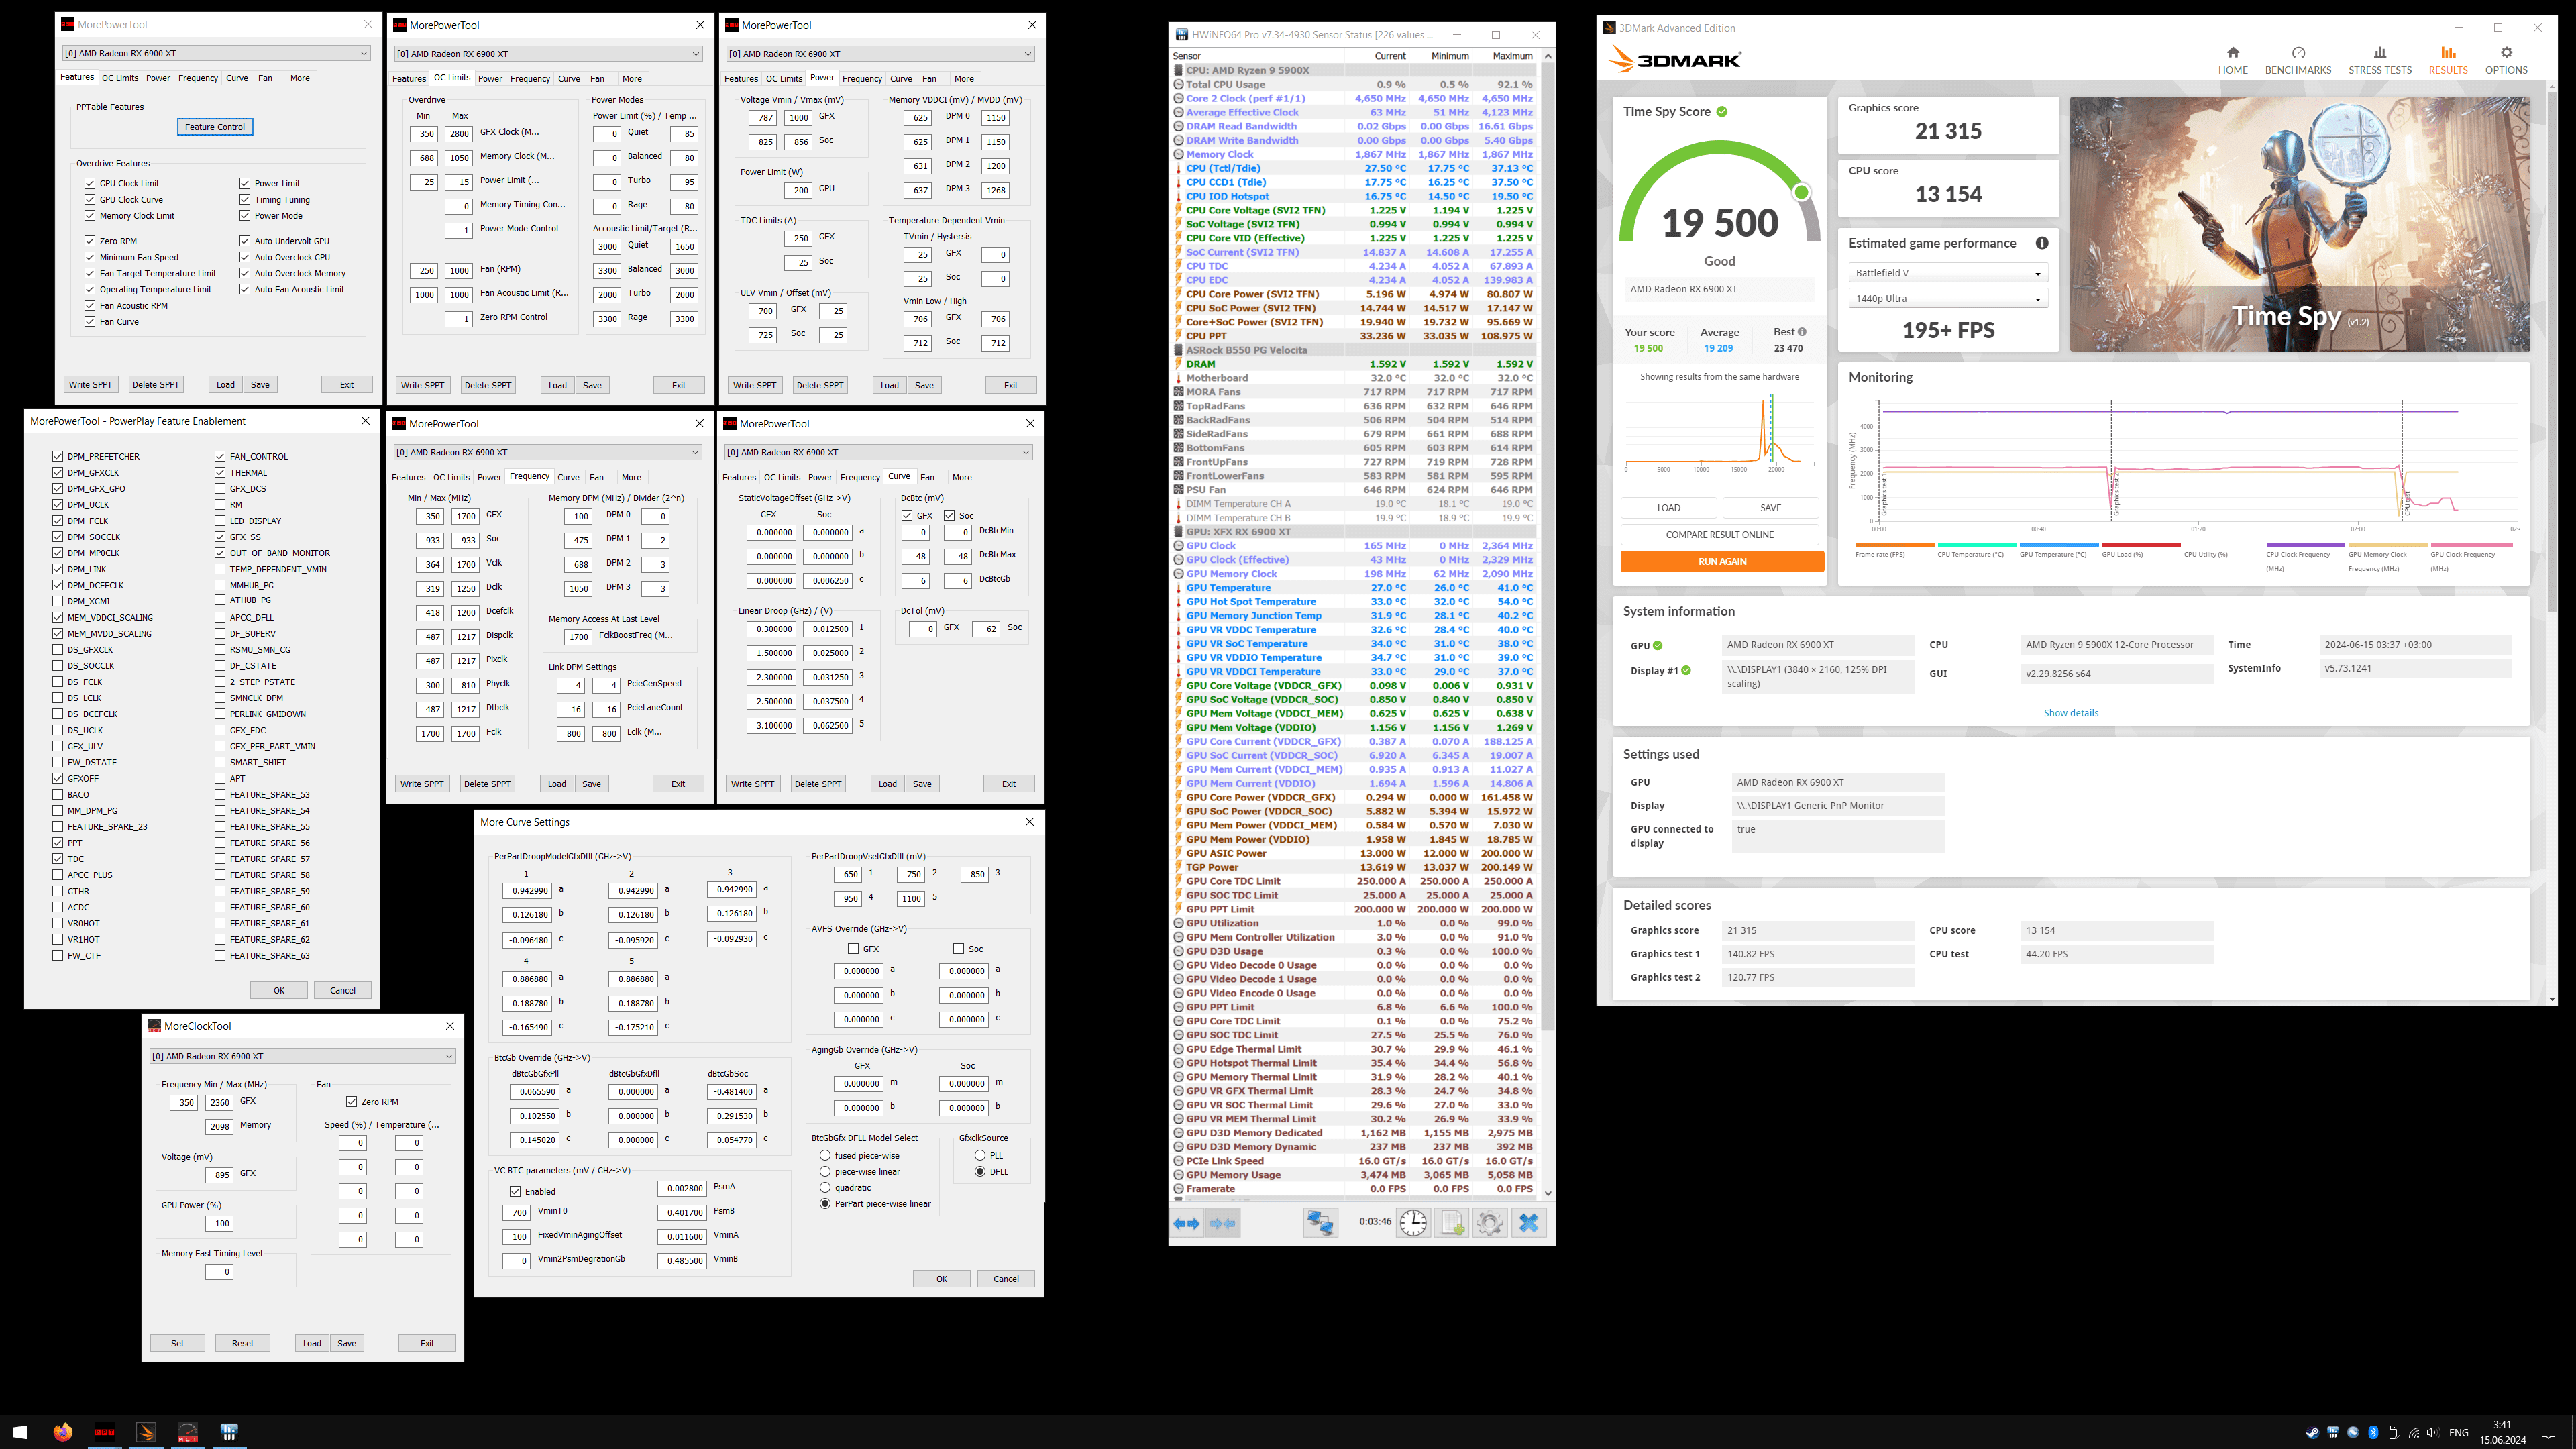This screenshot has width=2576, height=1449.
Task: Click HWiNFO log file with plus icon
Action: pyautogui.click(x=1452, y=1223)
